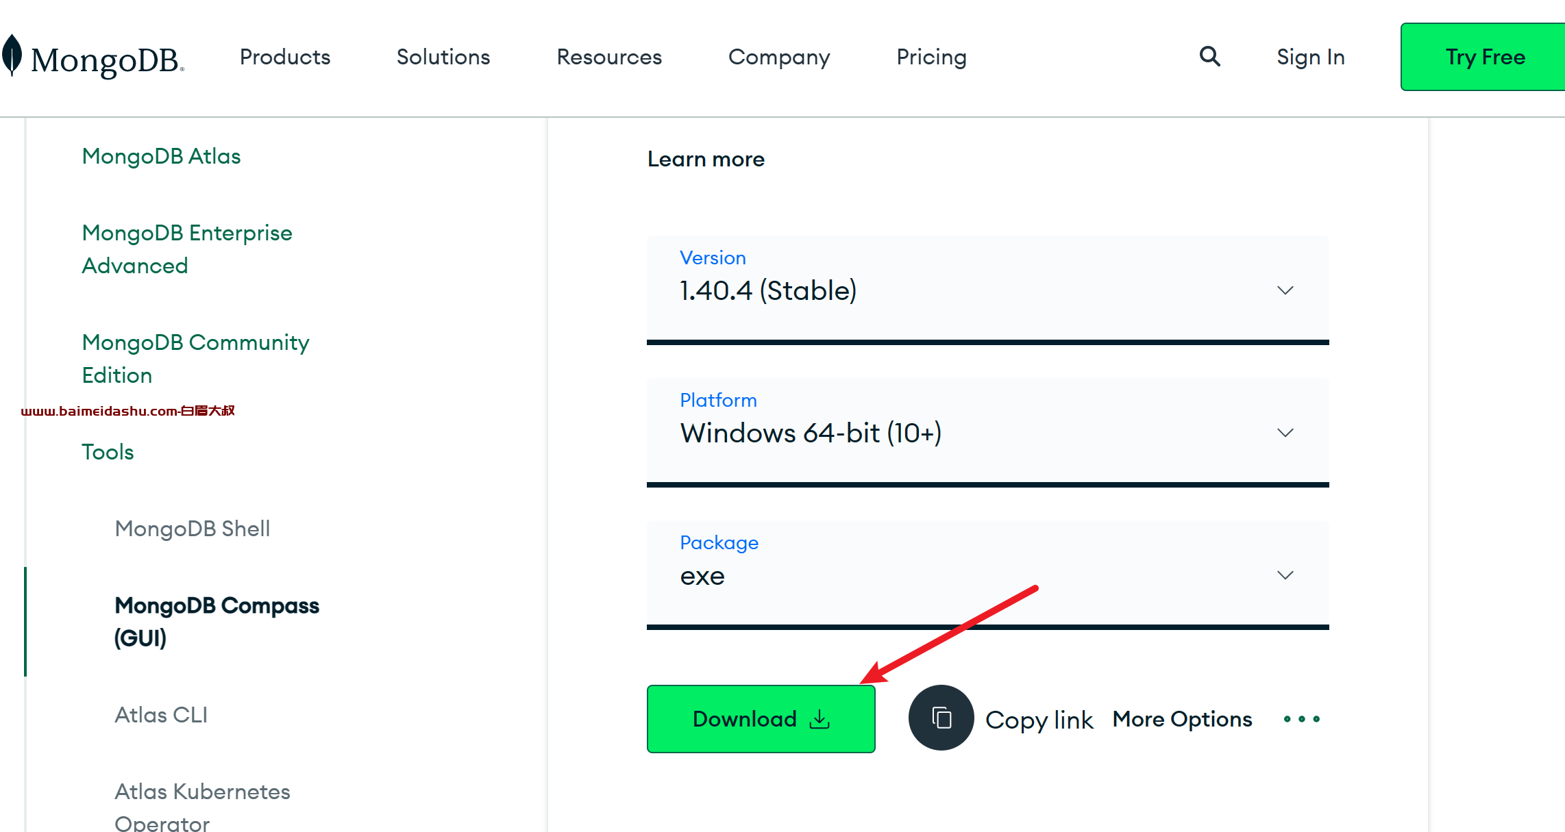This screenshot has height=832, width=1565.
Task: Select MongoDB Compass (GUI) sidebar item
Action: [x=217, y=622]
